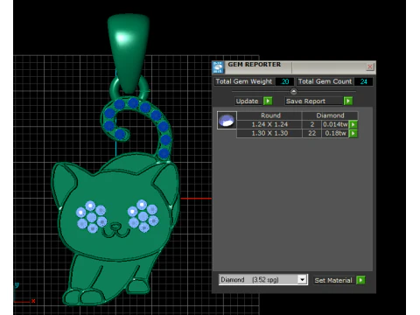
Task: Click the quantity 22 cell
Action: point(311,133)
